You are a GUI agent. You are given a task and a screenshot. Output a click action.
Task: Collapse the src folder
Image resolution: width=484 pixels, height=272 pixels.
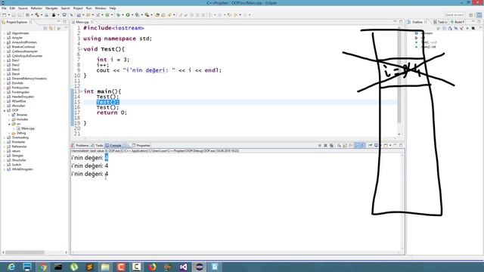point(9,124)
